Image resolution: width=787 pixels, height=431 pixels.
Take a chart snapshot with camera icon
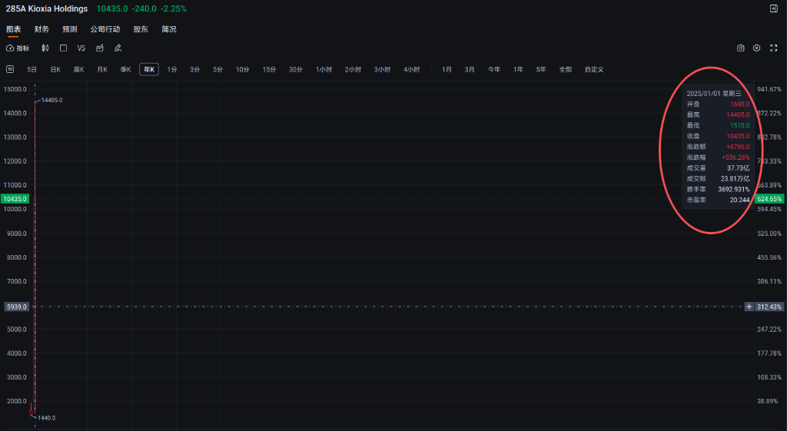pos(740,48)
